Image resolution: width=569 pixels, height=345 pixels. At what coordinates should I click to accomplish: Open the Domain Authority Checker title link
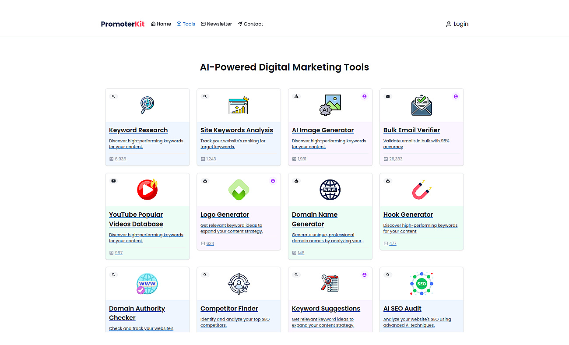[x=137, y=313]
